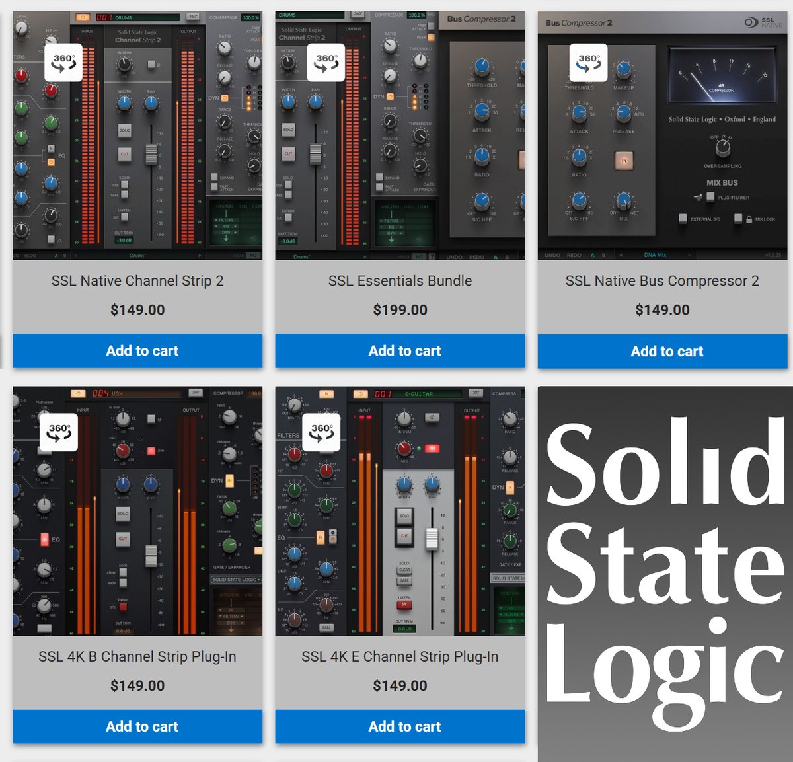Click the $149.00 price of 4K B Channel Strip

[137, 686]
